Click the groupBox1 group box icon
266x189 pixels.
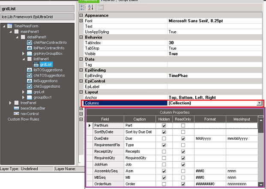[30, 97]
